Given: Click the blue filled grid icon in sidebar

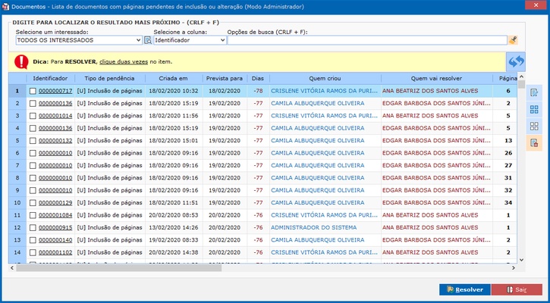Looking at the screenshot, I should (534, 110).
